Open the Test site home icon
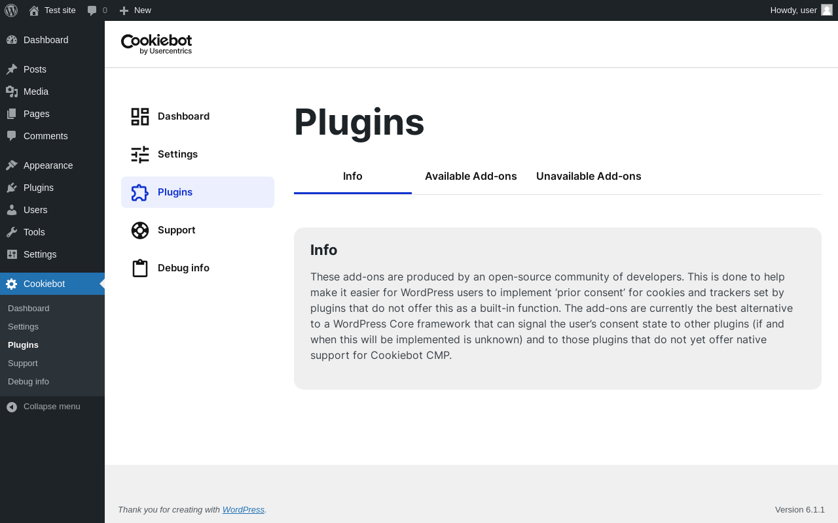This screenshot has width=838, height=523. point(34,10)
